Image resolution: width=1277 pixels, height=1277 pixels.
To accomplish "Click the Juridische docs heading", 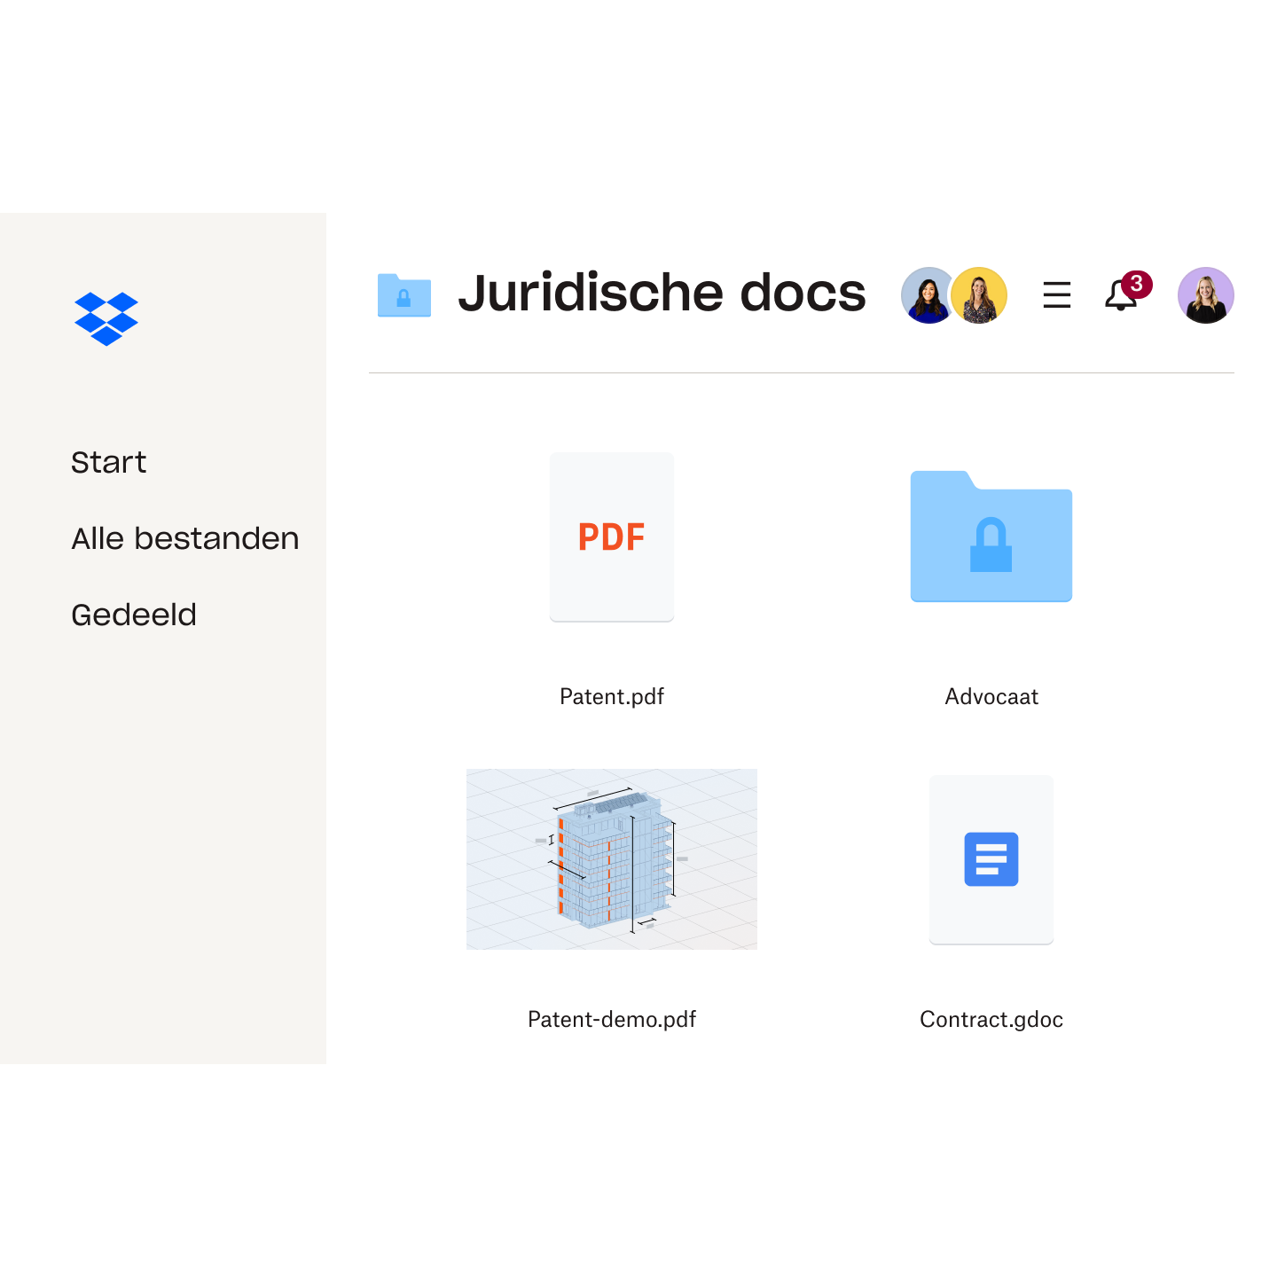I will (662, 293).
